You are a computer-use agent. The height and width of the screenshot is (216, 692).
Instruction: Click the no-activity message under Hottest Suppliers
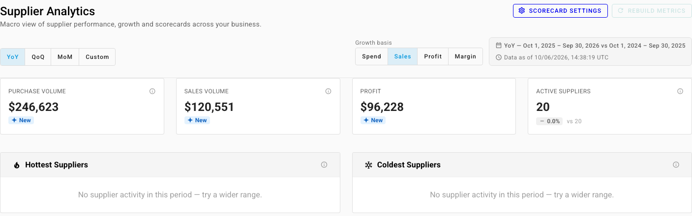[170, 195]
